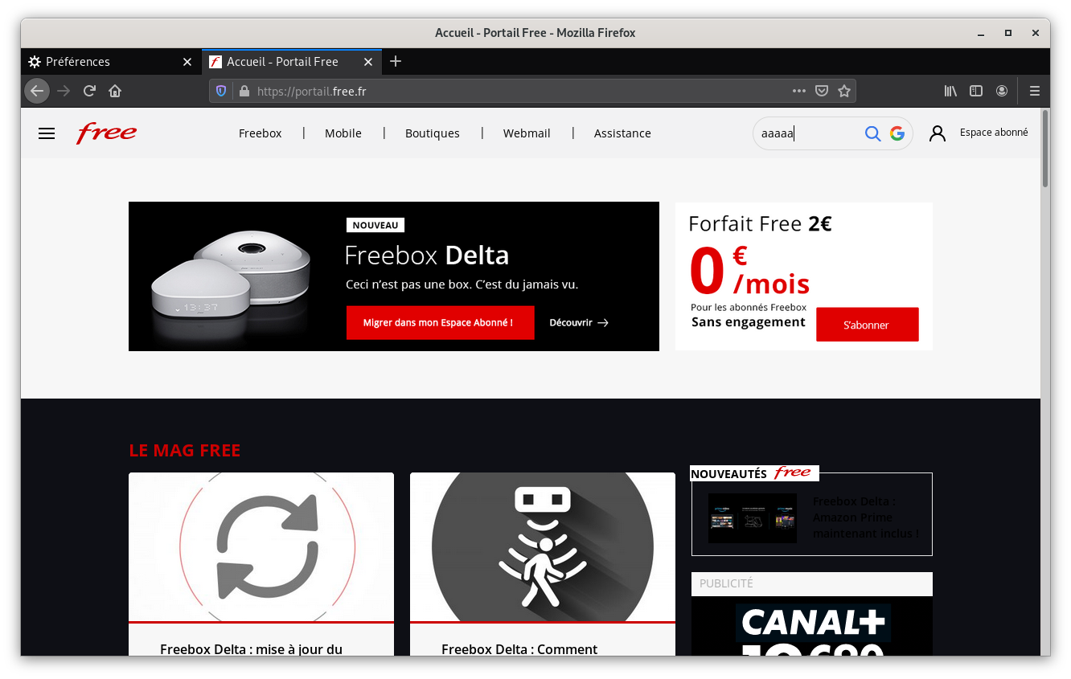This screenshot has height=679, width=1071.
Task: Open the Freebox menu item
Action: tap(261, 133)
